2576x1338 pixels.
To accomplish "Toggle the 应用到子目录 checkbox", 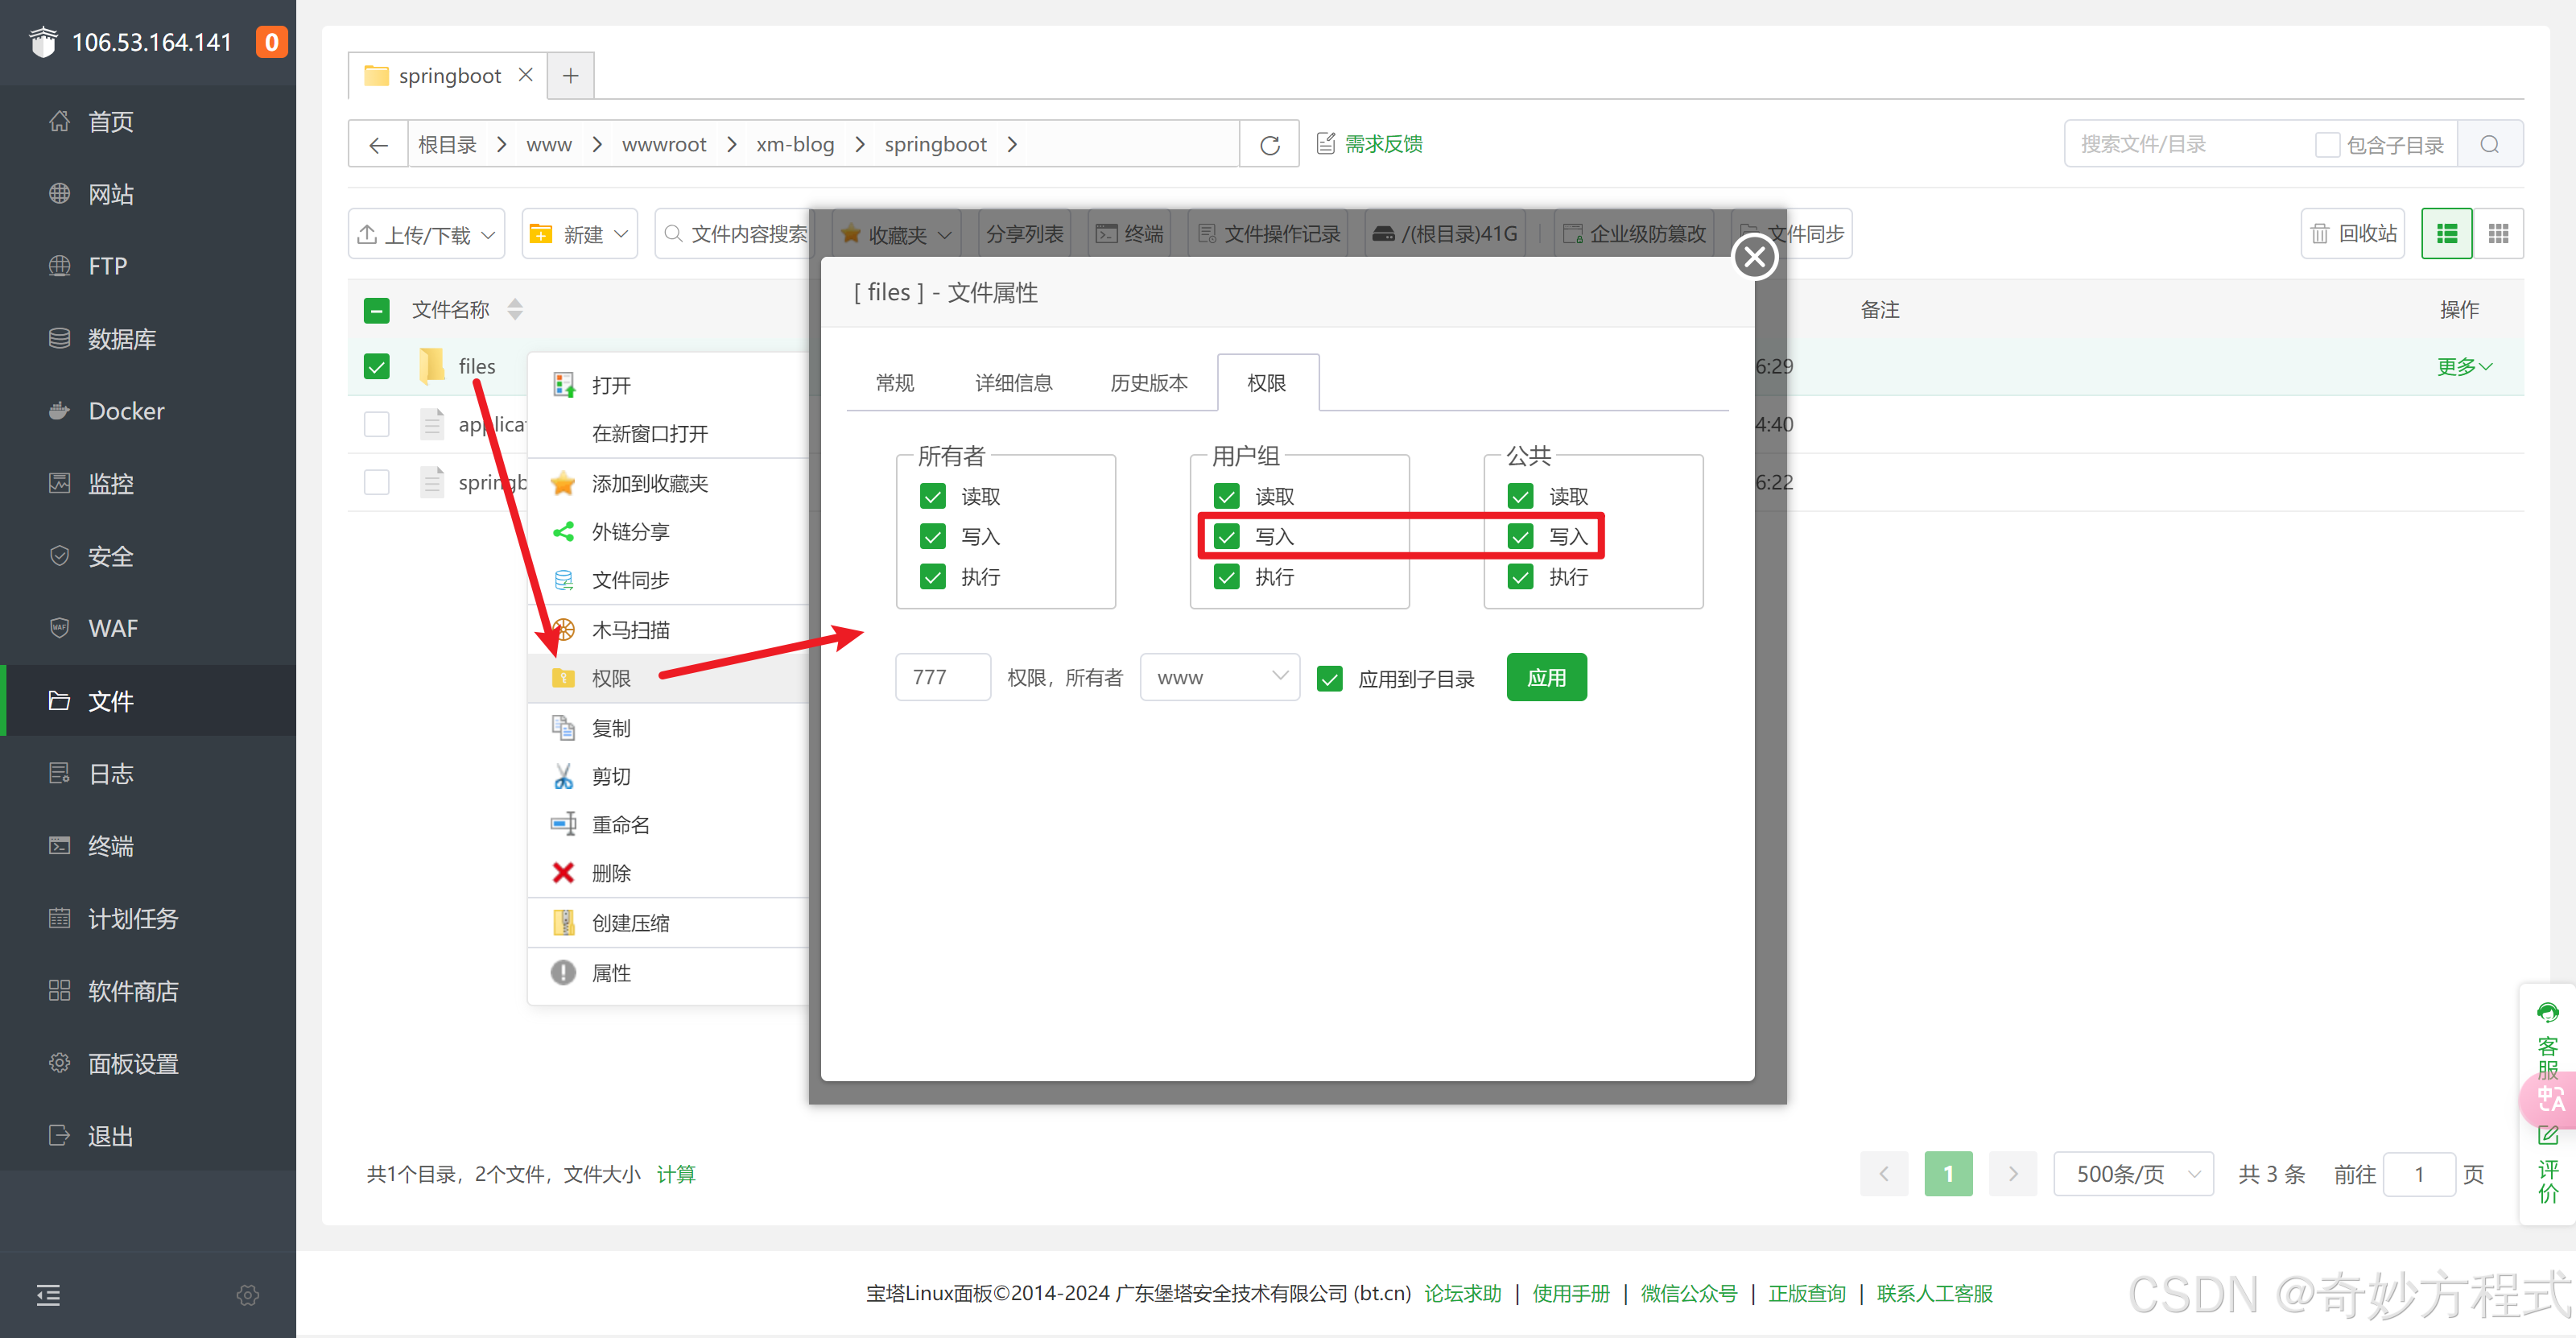I will [x=1330, y=679].
